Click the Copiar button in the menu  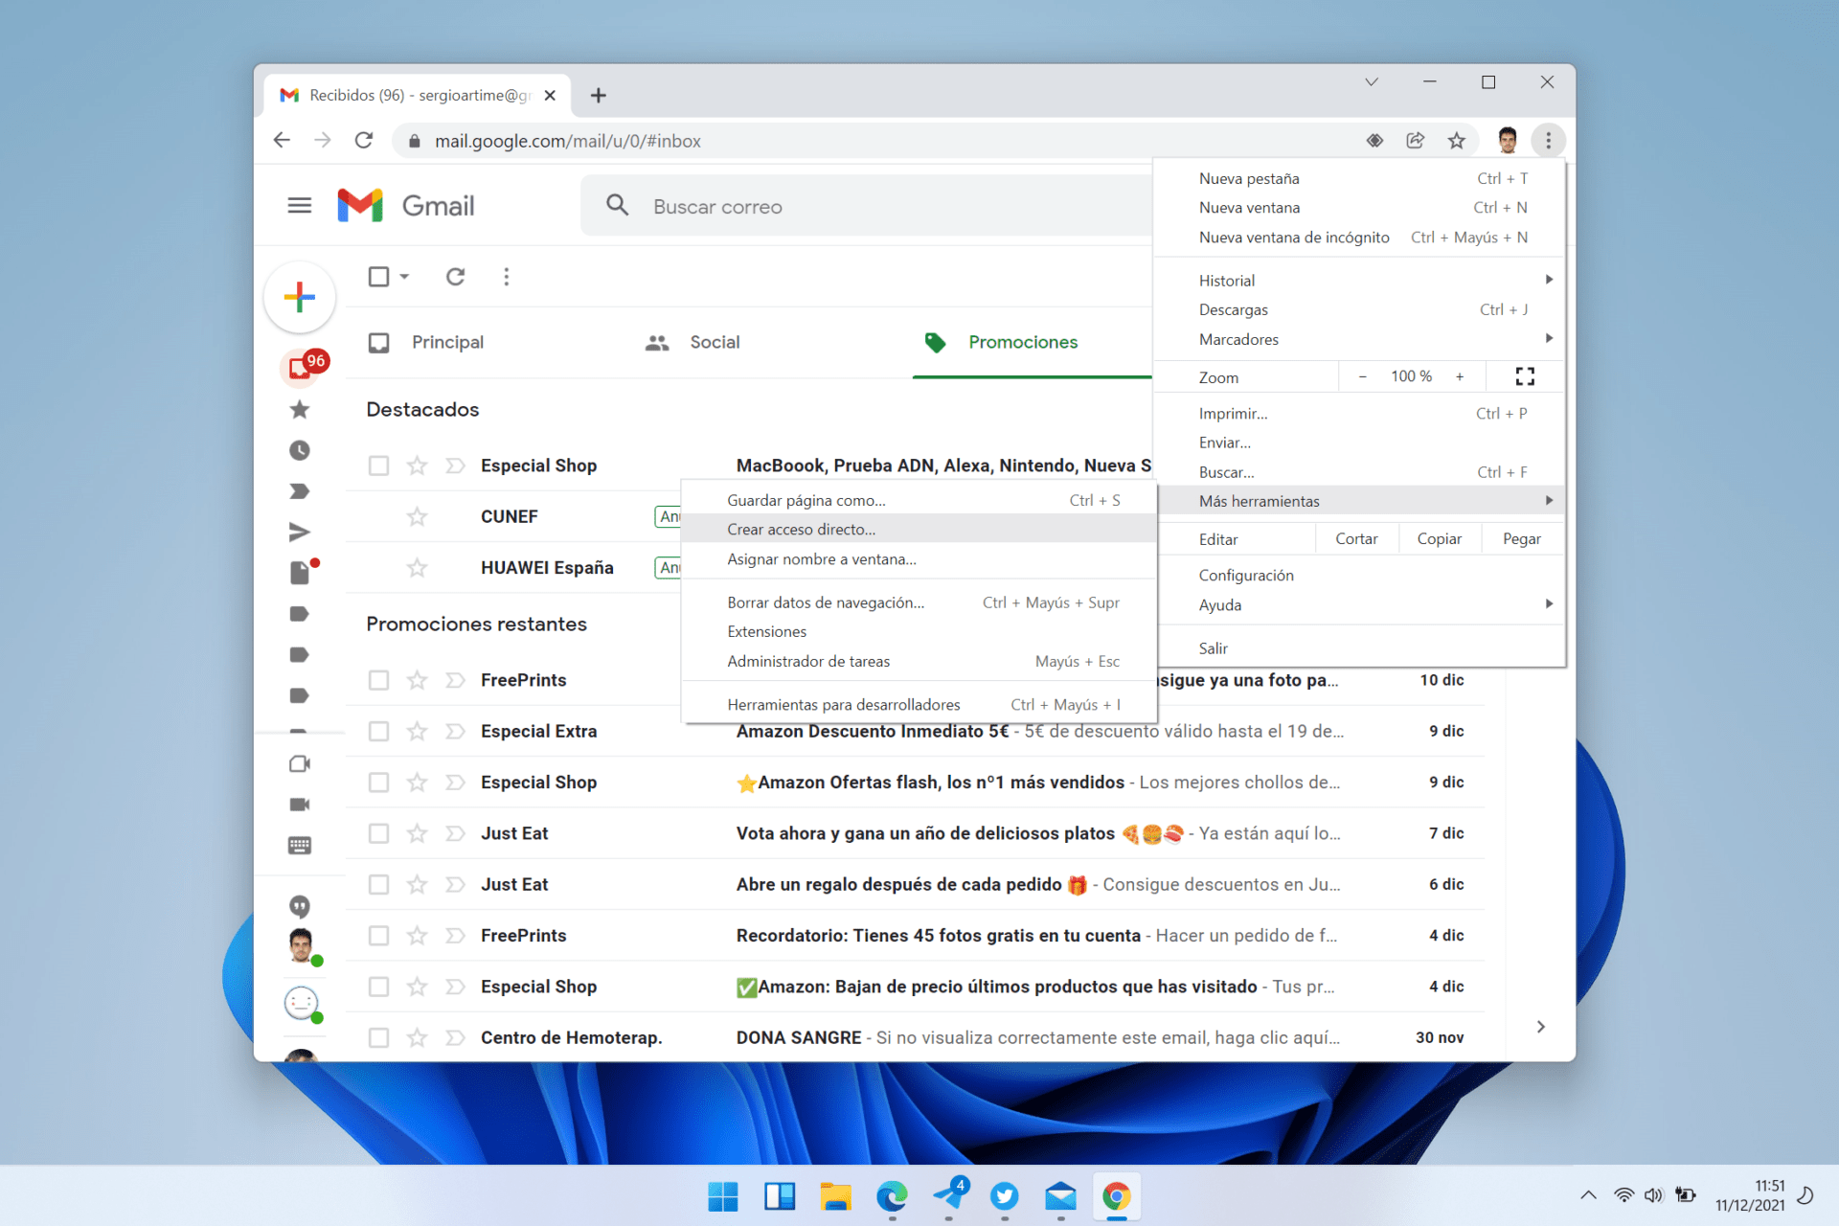click(x=1439, y=538)
